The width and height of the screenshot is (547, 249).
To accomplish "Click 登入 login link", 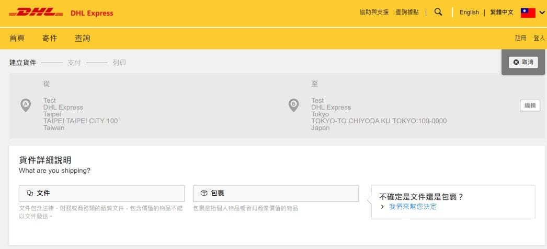I will pyautogui.click(x=539, y=38).
